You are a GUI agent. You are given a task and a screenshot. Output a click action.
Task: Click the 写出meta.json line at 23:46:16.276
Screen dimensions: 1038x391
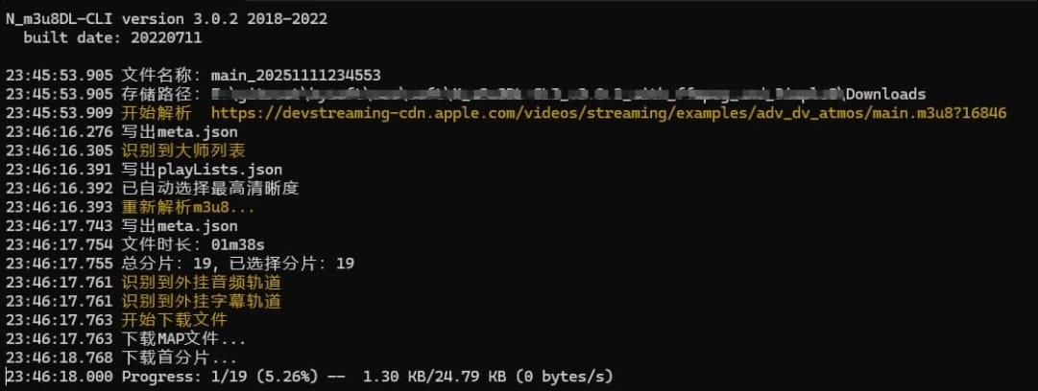[x=180, y=131]
